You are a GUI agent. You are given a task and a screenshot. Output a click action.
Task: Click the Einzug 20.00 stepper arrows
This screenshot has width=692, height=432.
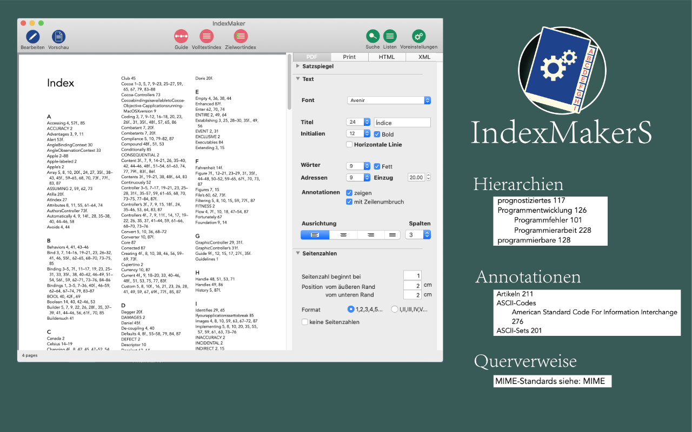[429, 177]
